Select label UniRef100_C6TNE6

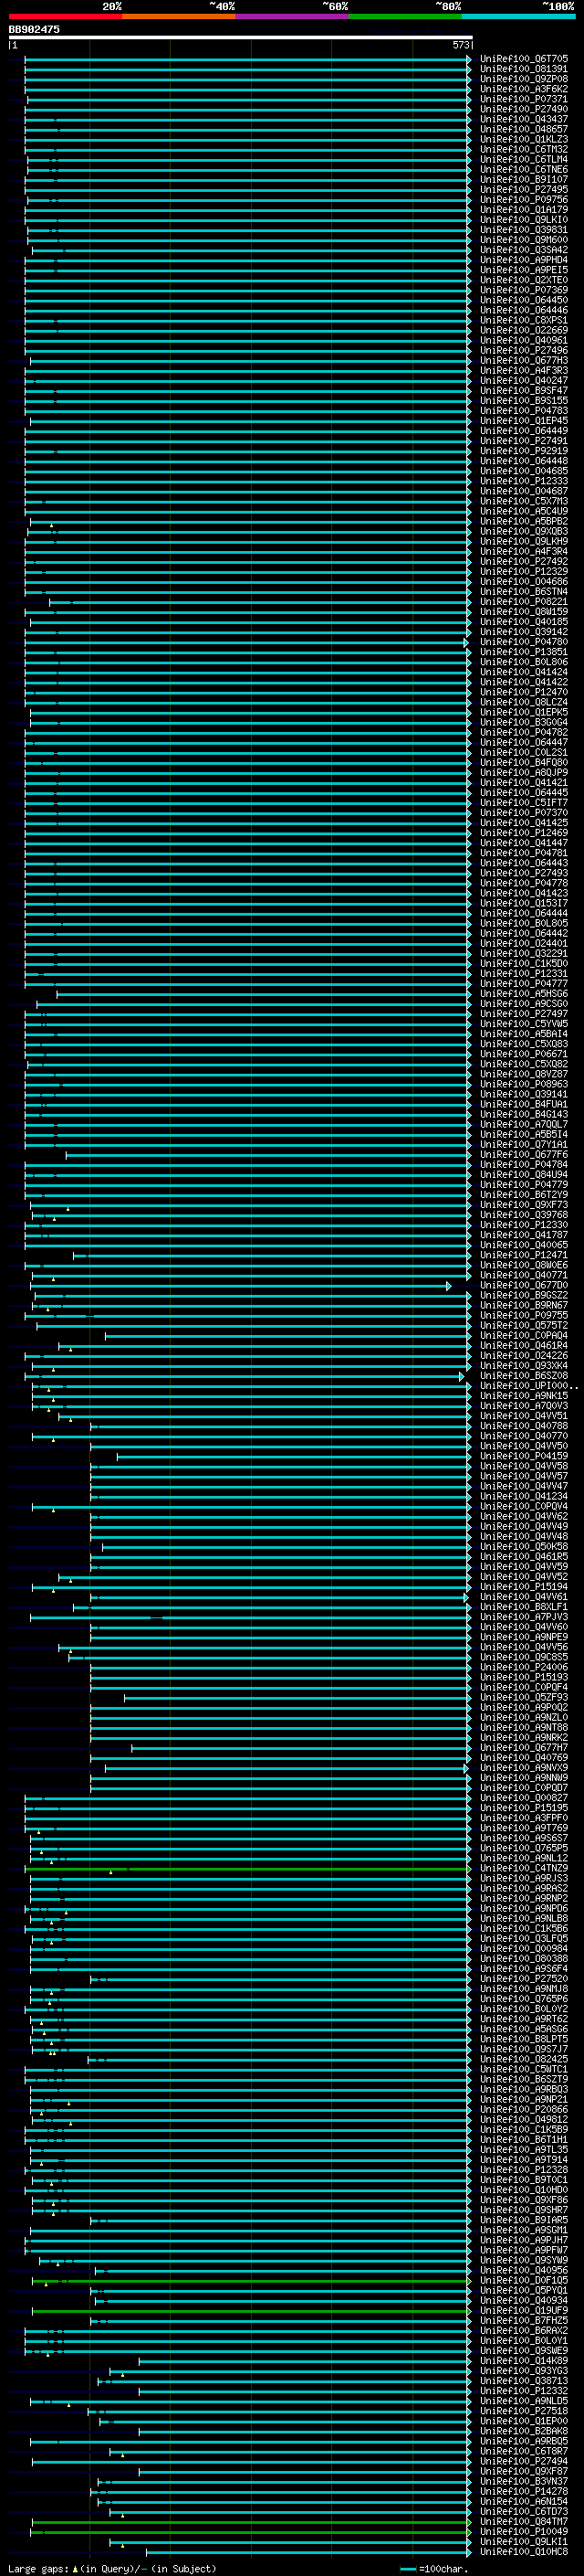[524, 169]
